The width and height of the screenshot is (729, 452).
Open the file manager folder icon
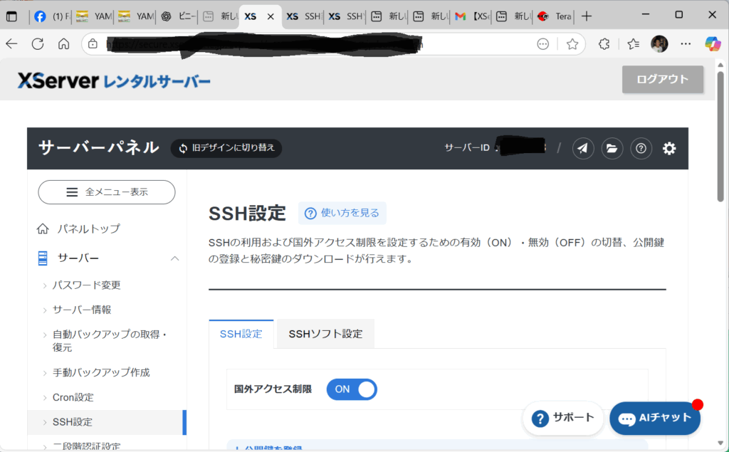coord(612,148)
